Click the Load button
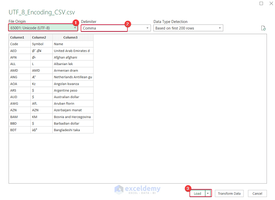Viewport: 275px width, 200px height. coord(197,193)
